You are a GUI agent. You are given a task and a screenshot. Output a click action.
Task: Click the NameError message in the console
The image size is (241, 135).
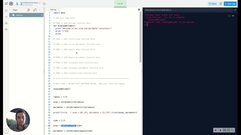point(169,22)
